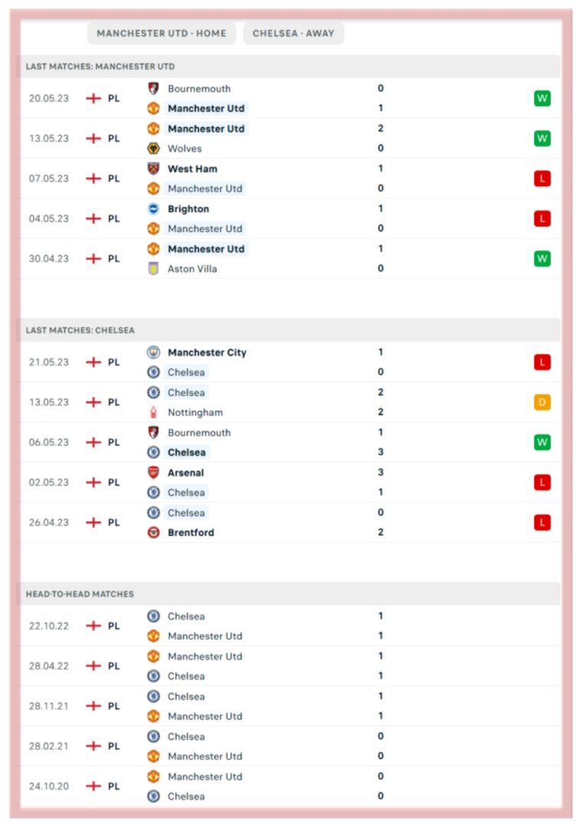Click the Manchester City crest icon

(x=153, y=352)
